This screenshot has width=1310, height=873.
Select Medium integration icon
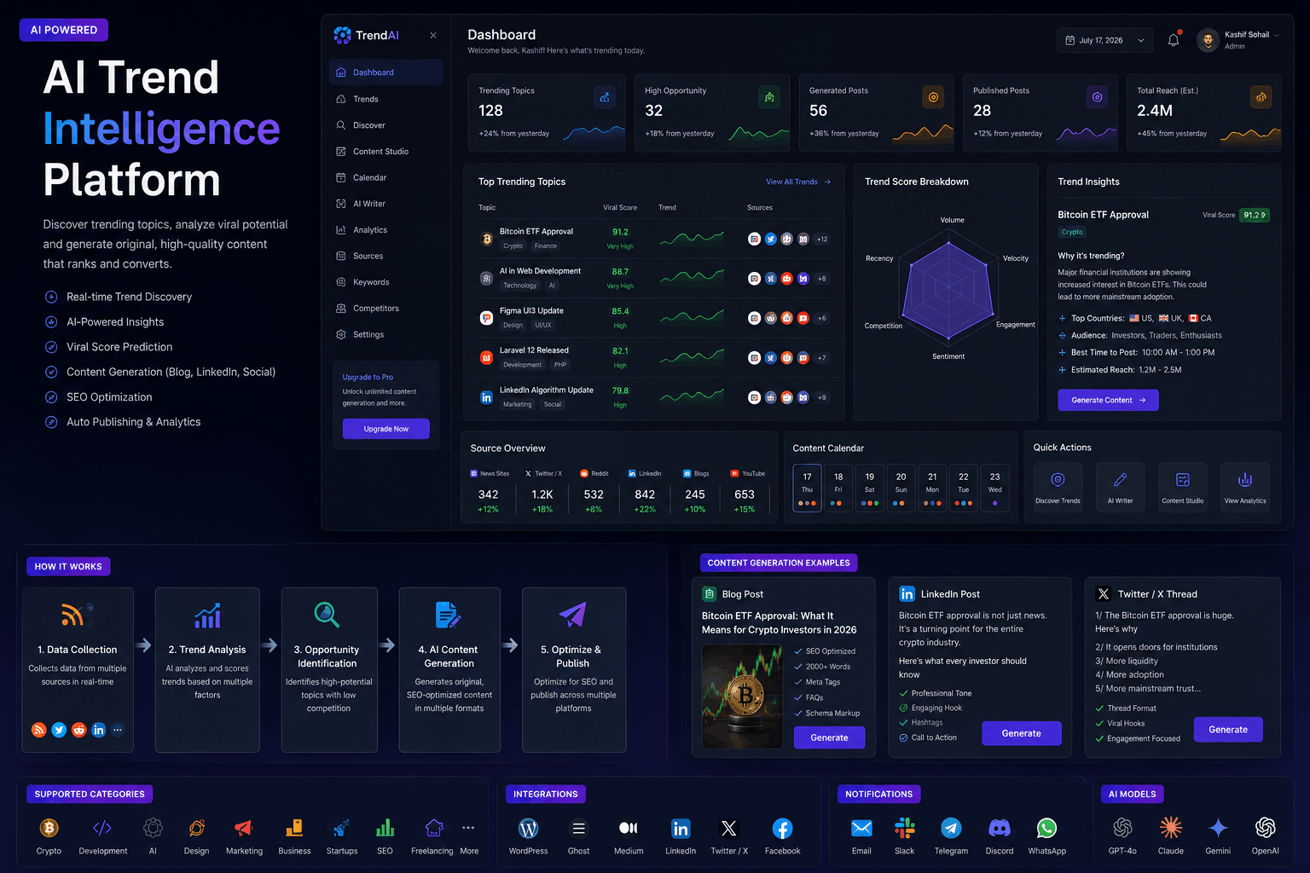629,828
